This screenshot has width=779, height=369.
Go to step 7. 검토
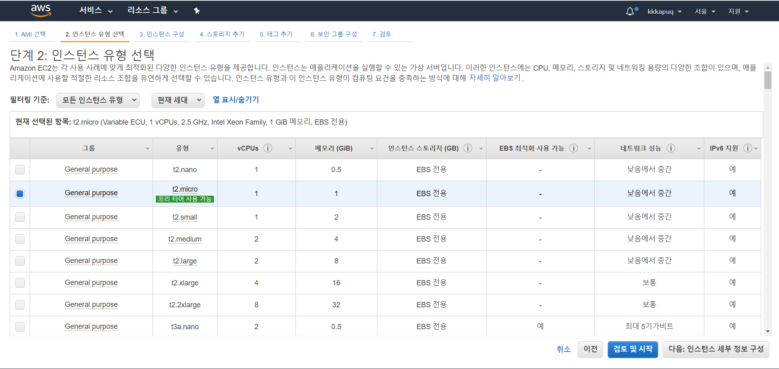tap(382, 34)
